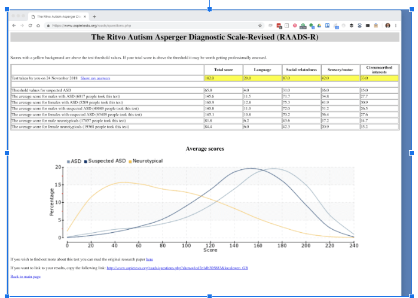Click the 'Circumscribed interests' column header

[x=379, y=69]
